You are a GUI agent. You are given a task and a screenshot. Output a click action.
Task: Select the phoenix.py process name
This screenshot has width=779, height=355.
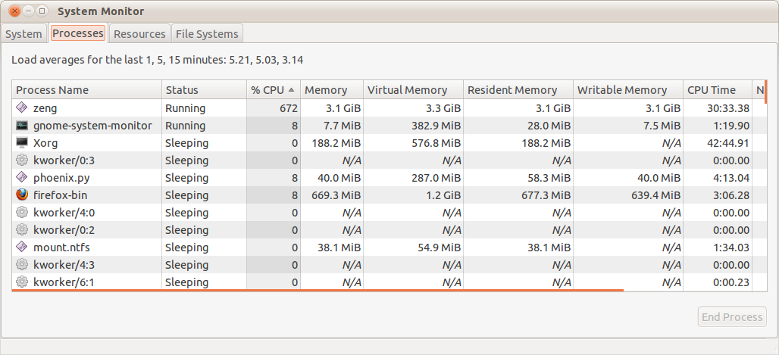pos(61,177)
